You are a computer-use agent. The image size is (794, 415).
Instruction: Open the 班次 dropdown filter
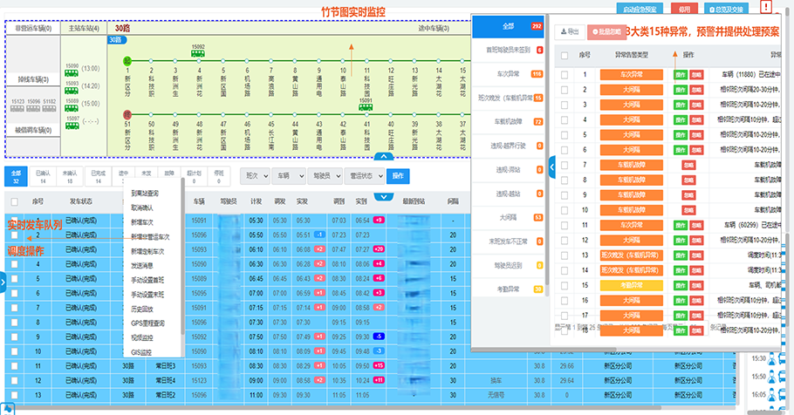coord(253,175)
